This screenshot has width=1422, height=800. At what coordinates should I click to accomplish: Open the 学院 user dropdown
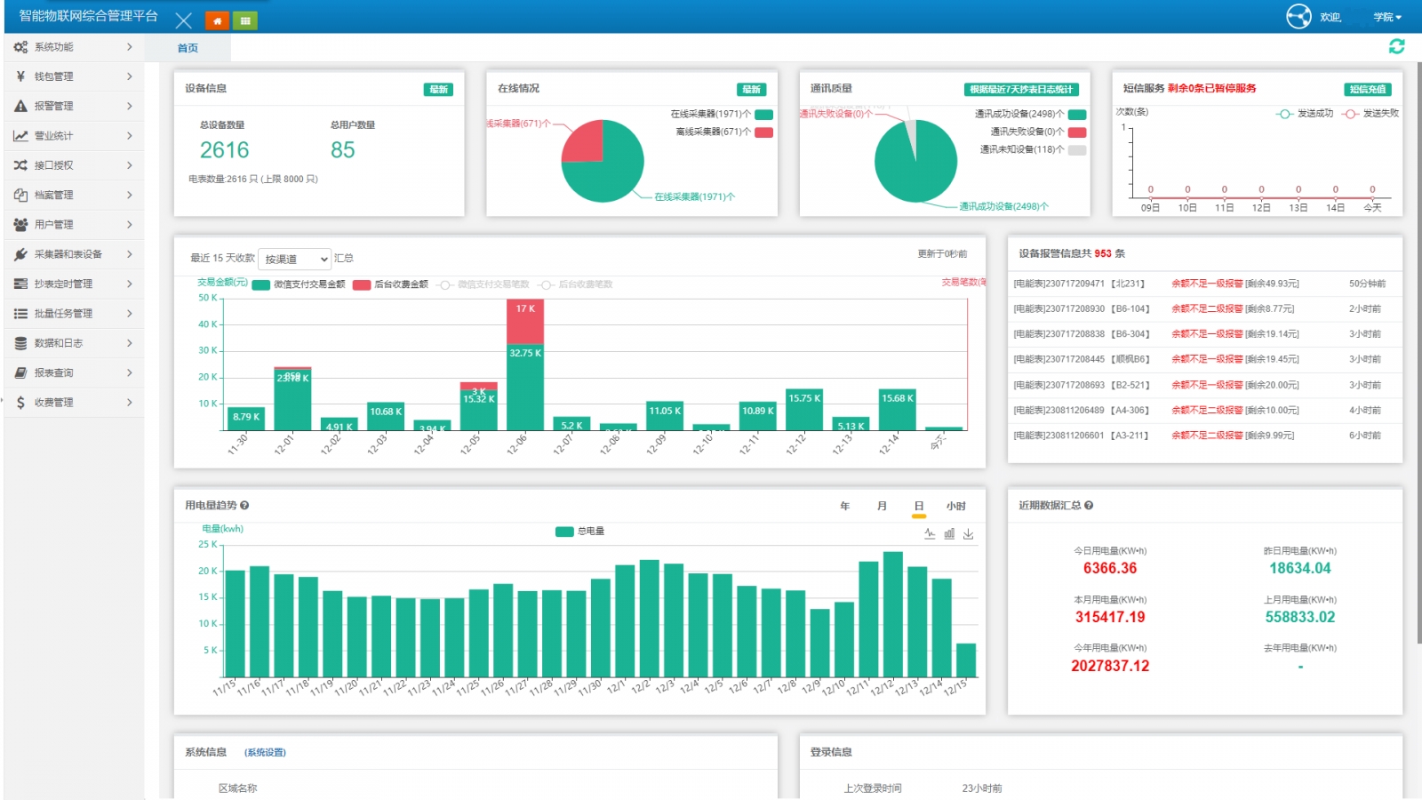1386,17
